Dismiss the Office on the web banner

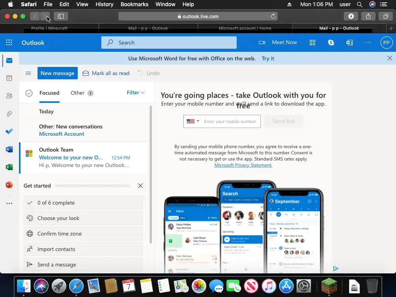point(390,58)
